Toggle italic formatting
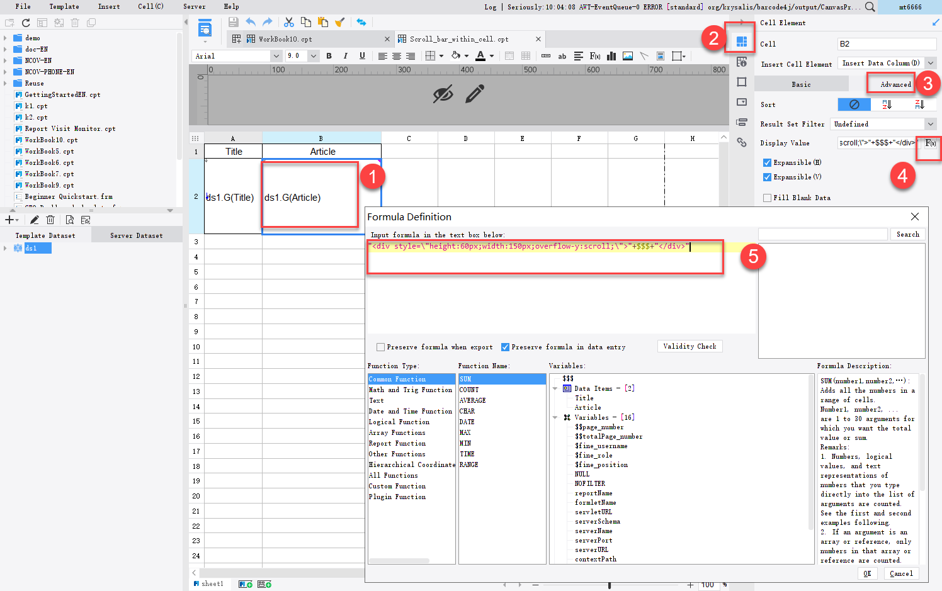The height and width of the screenshot is (591, 942). pyautogui.click(x=345, y=56)
